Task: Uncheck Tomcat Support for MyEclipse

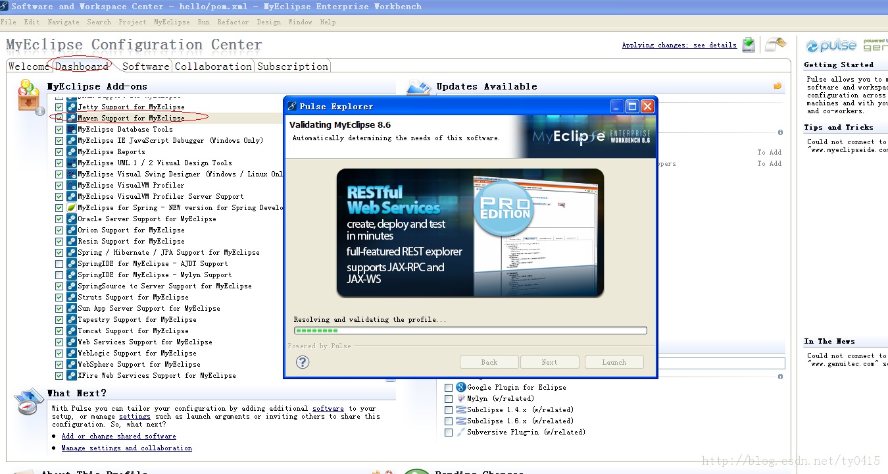Action: (59, 330)
